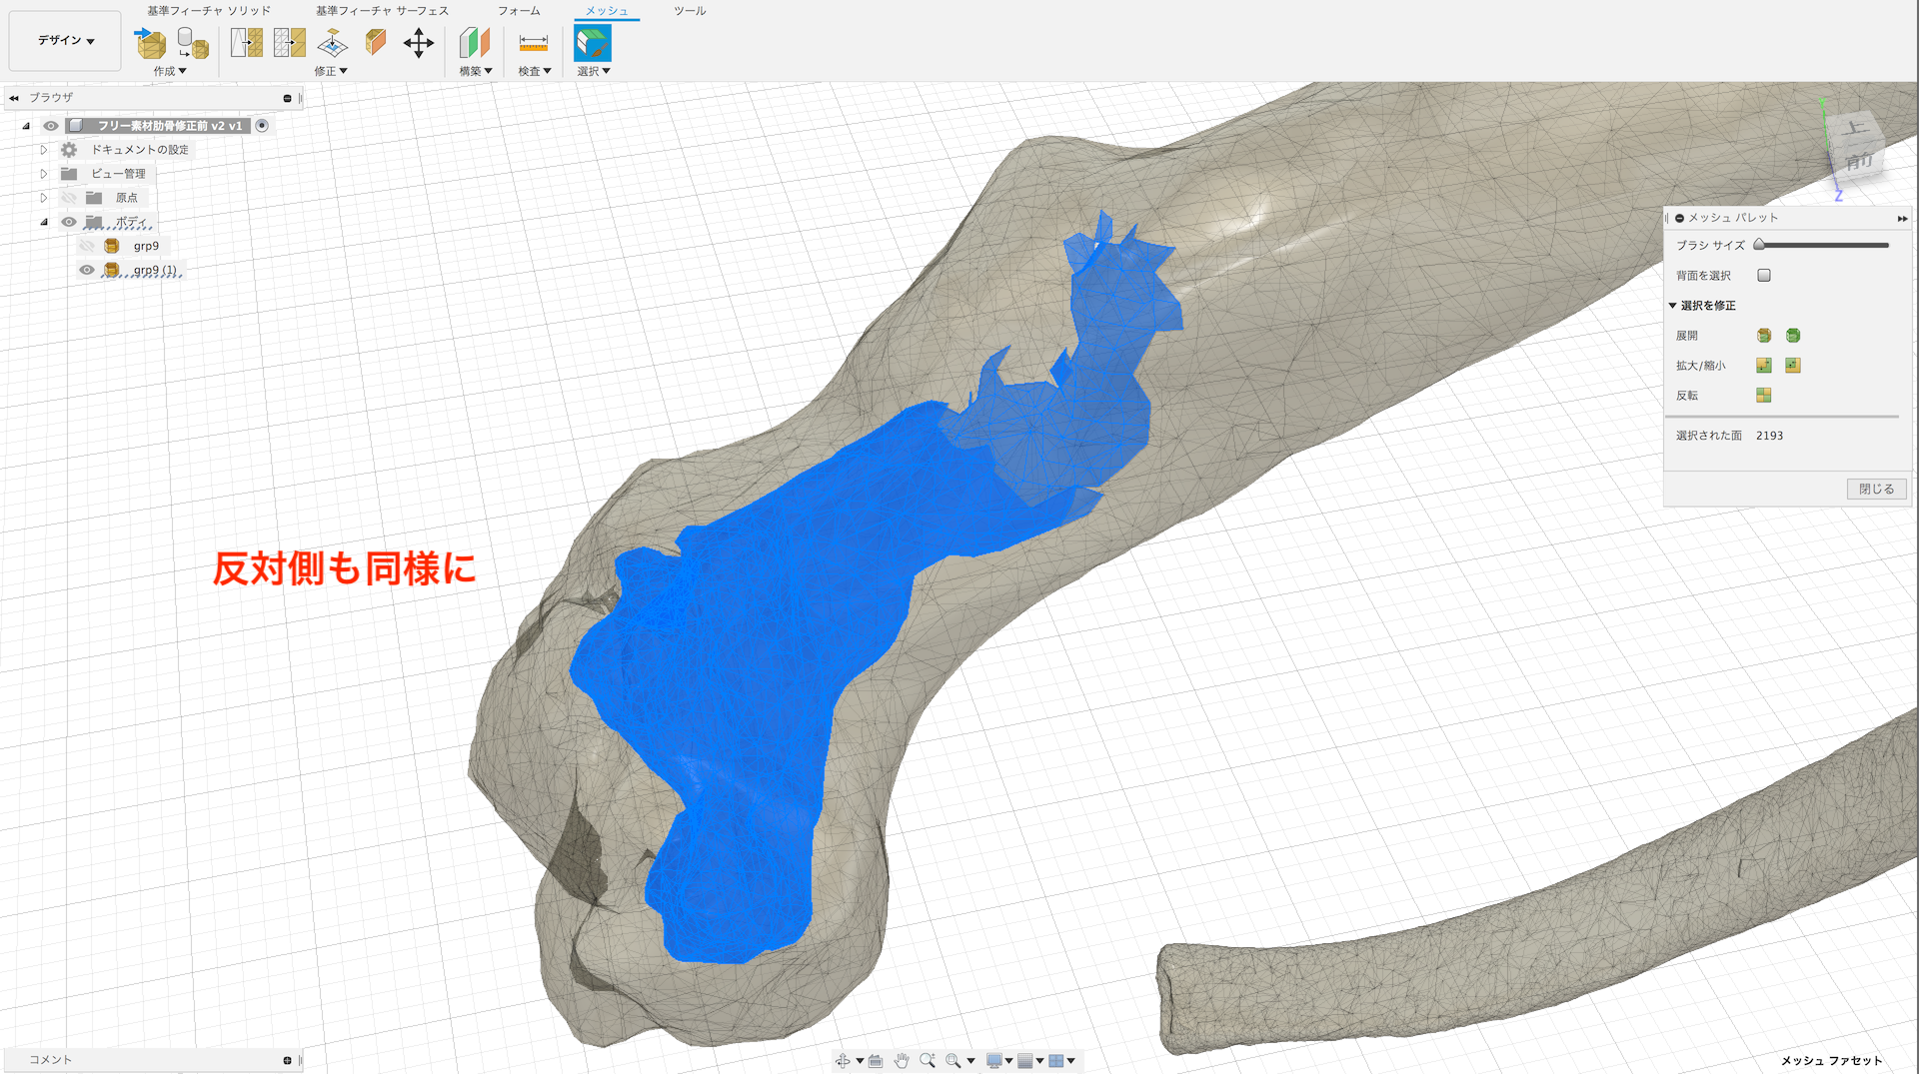Screen dimensions: 1919x1074
Task: Click the Construct plane icon
Action: (x=475, y=43)
